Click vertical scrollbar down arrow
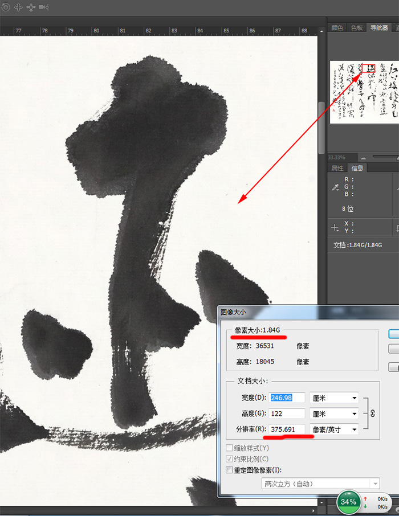Screen dimensions: 399x516 [321, 502]
